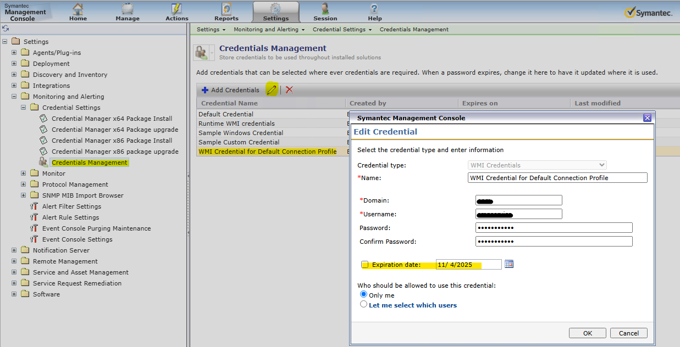Image resolution: width=680 pixels, height=347 pixels.
Task: Open the Home section icon
Action: pyautogui.click(x=78, y=9)
